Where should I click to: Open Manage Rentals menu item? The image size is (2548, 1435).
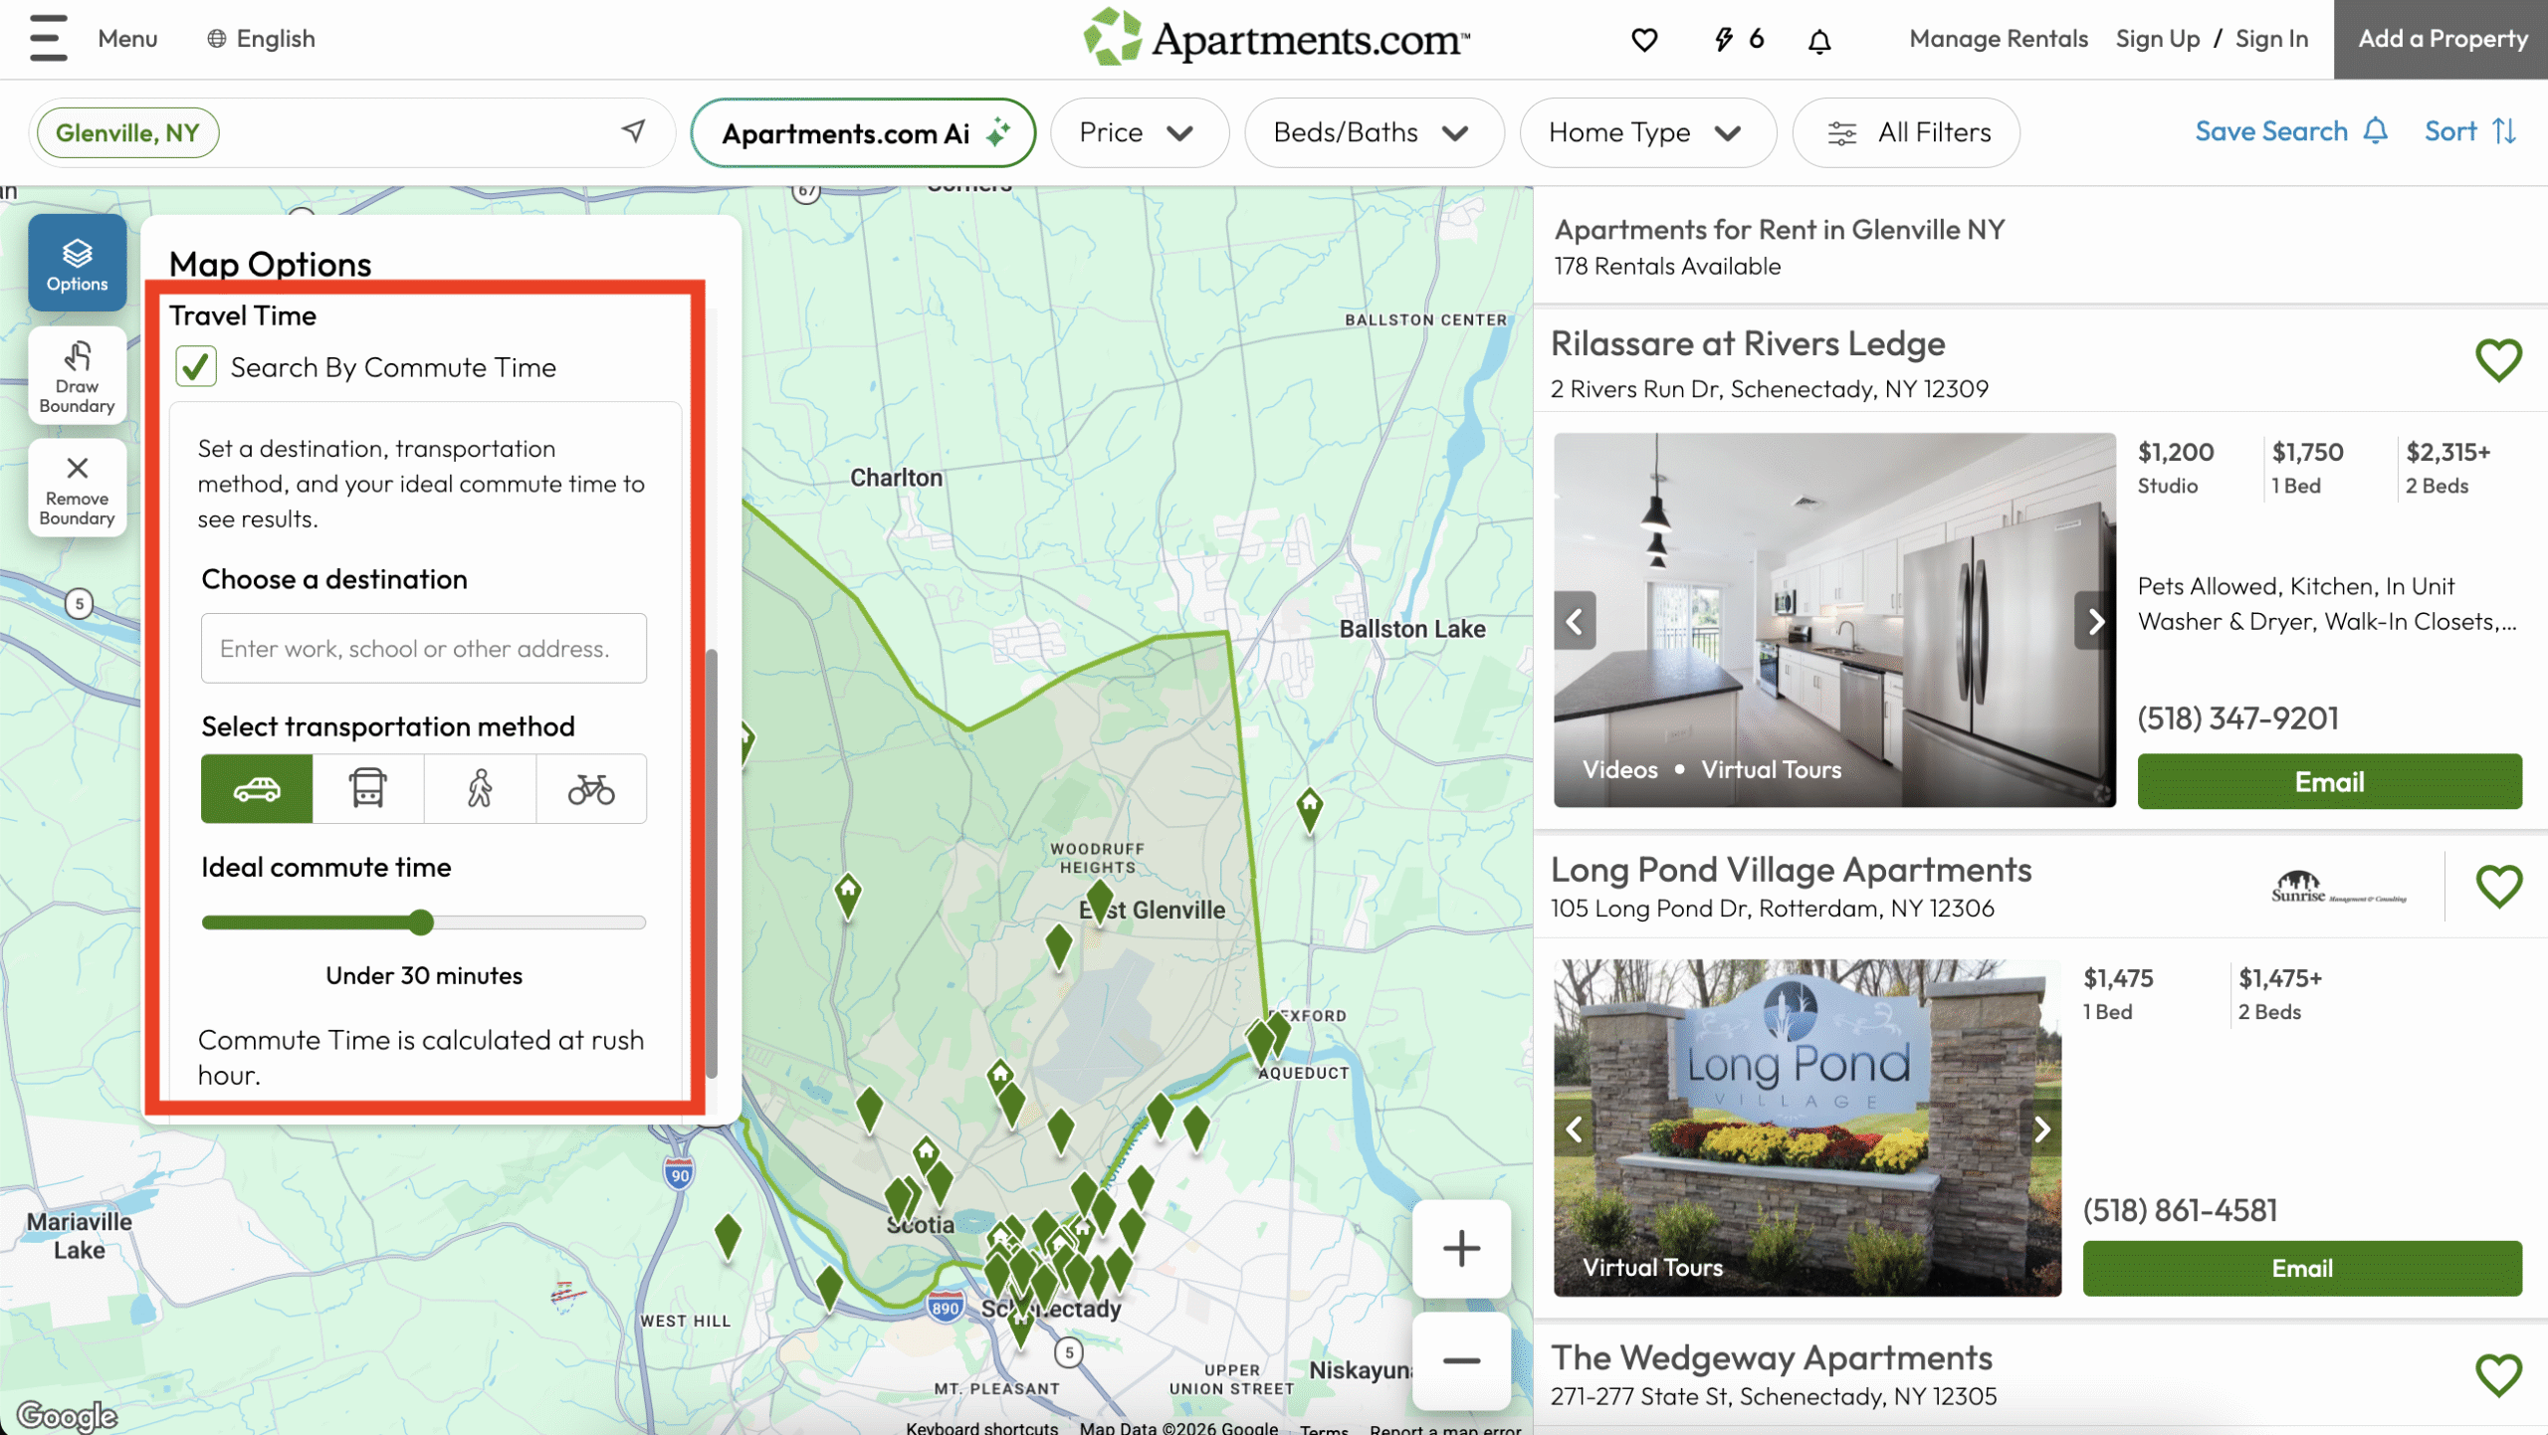[1999, 39]
